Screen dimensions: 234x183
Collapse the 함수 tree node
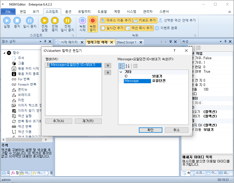point(4,53)
